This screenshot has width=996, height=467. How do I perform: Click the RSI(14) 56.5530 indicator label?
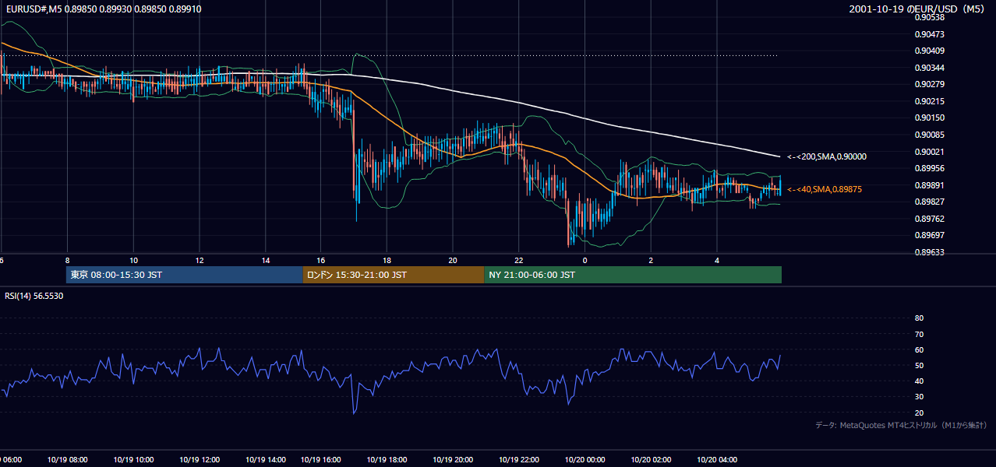(x=34, y=297)
